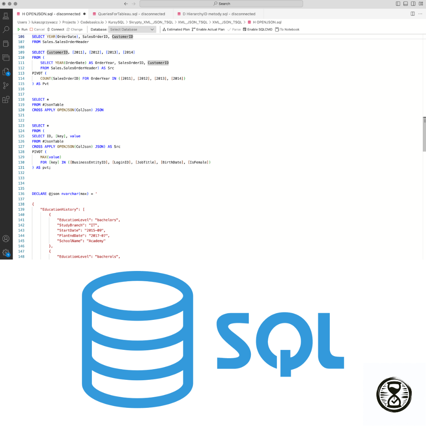This screenshot has width=426, height=426.
Task: Show the Estimated Plan
Action: 176,29
